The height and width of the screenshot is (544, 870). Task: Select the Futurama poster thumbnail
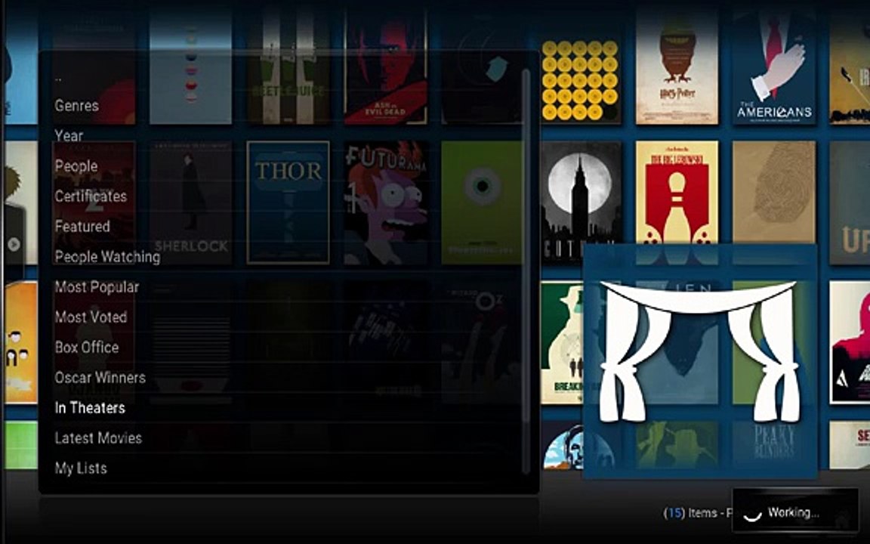point(386,202)
